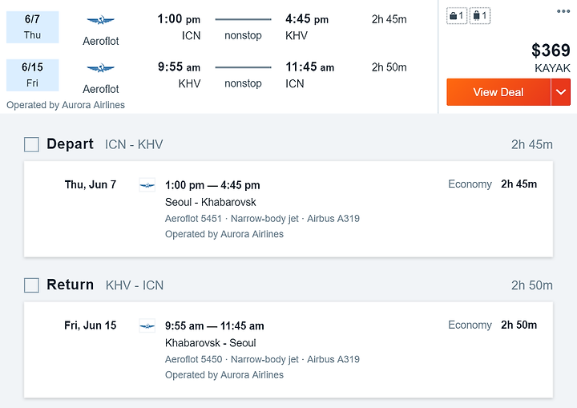Tick the Depart ICN - KHV checkbox
This screenshot has height=408, width=577.
click(x=31, y=144)
